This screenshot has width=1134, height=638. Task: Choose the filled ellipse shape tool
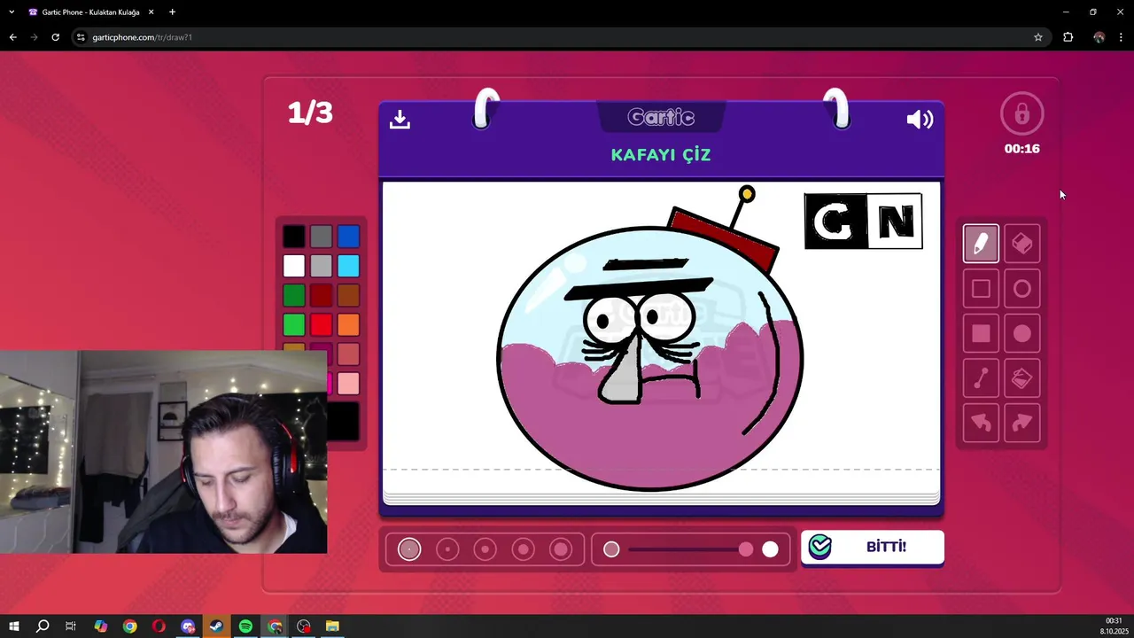1022,333
